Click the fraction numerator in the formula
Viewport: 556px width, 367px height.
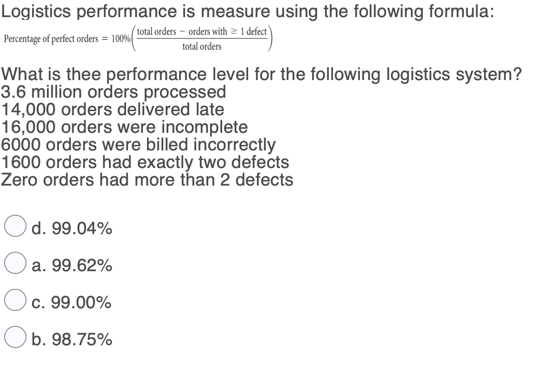[x=201, y=31]
